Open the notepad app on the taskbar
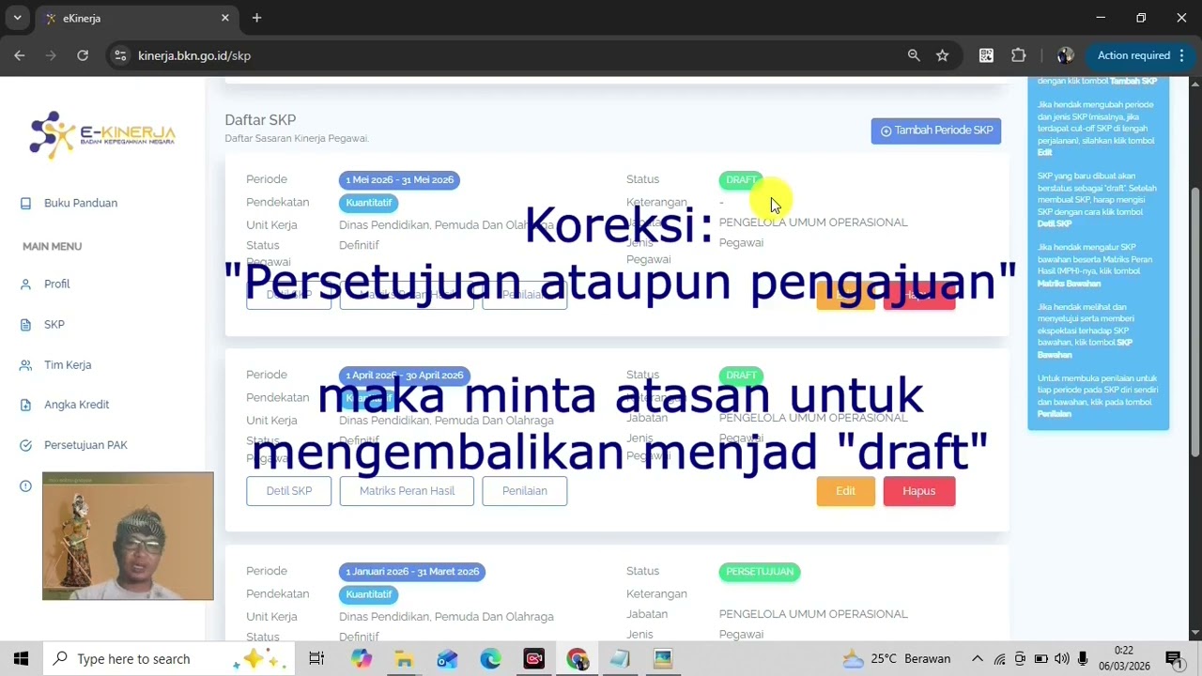 620,659
